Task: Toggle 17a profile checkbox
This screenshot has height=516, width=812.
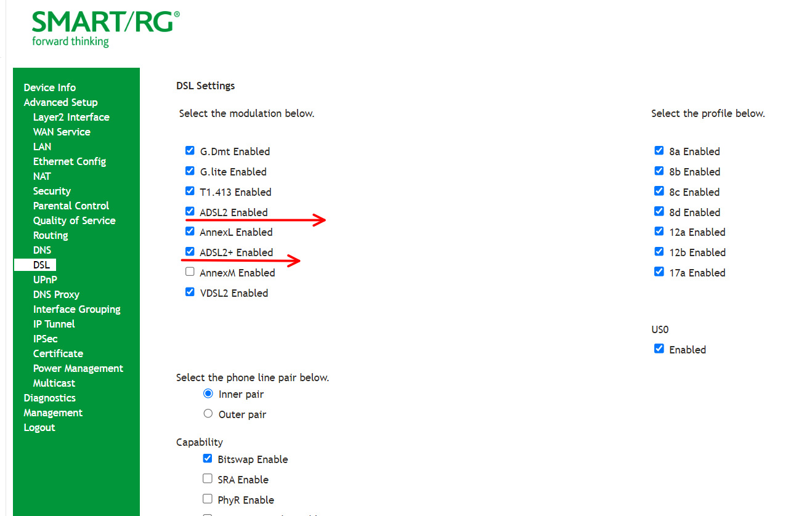Action: pyautogui.click(x=659, y=272)
